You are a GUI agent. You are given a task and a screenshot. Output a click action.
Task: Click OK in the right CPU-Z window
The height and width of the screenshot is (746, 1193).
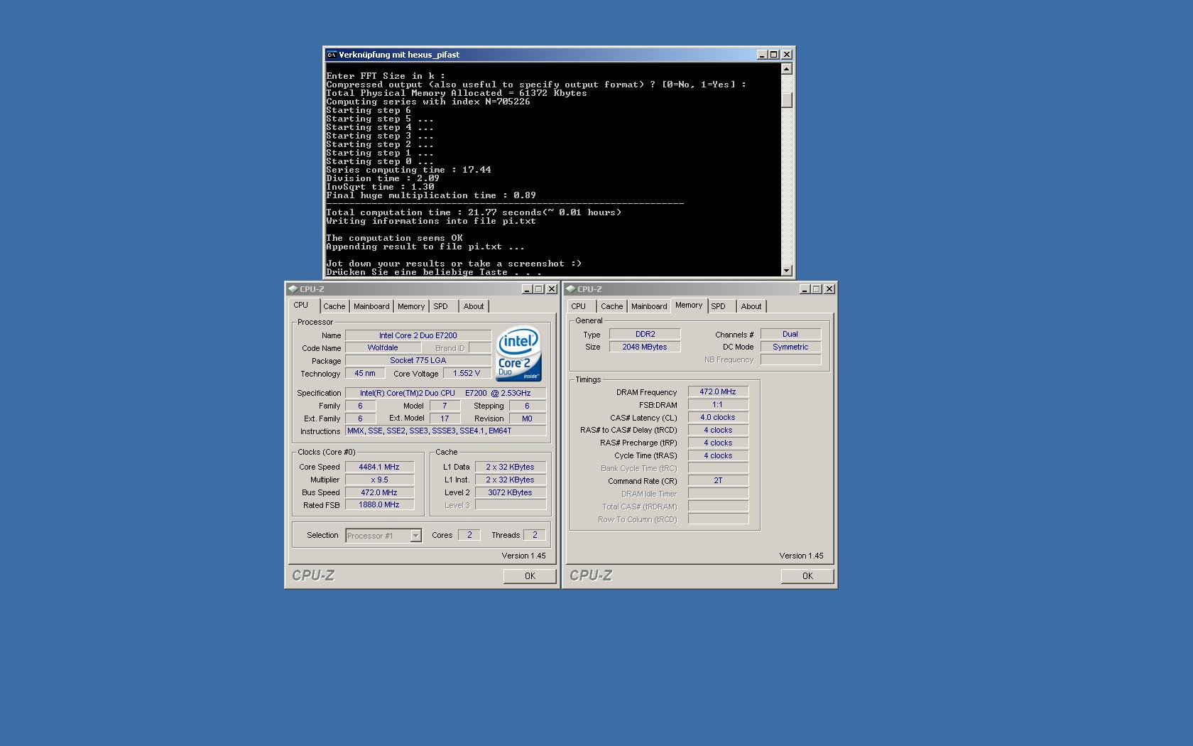[807, 576]
